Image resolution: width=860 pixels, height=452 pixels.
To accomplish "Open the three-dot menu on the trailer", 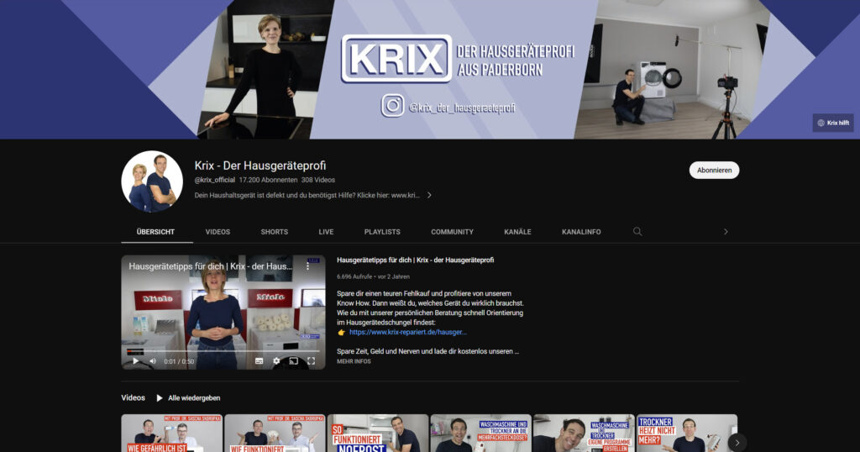I will (307, 266).
